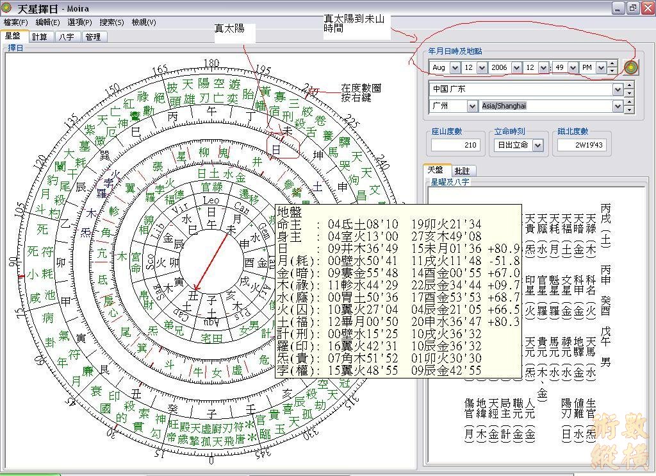Screen dimensions: 656x476
Task: Step down the Asia/Shanghai timezone spinner
Action: [x=628, y=110]
